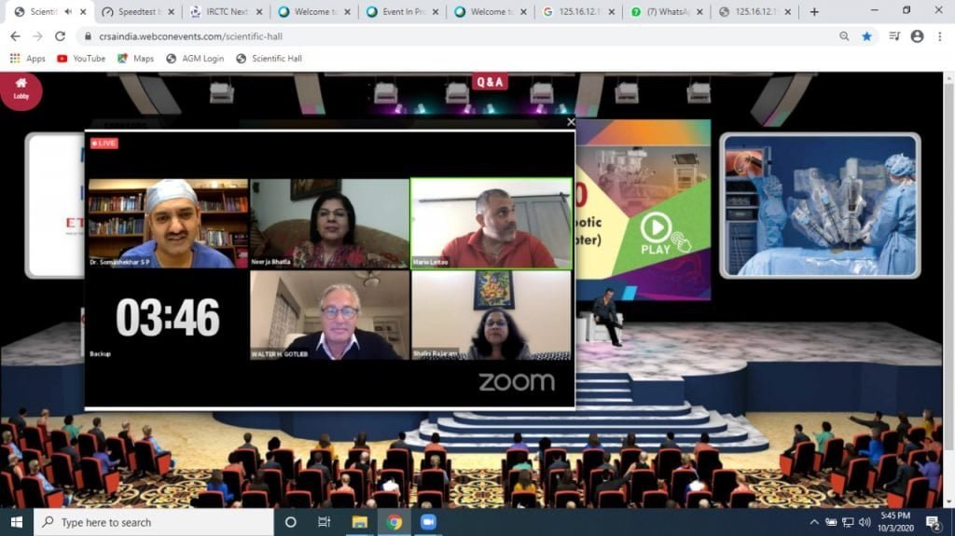Show hidden system tray icons
This screenshot has width=955, height=536.
pyautogui.click(x=814, y=522)
